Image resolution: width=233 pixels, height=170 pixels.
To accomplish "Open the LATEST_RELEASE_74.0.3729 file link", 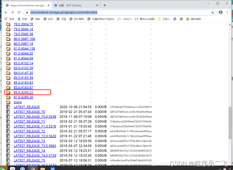I will 35,156.
